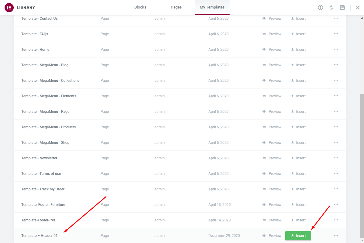Click the vertical scrollbar thumb
Screen dimensions: 364x243
[x=362, y=166]
